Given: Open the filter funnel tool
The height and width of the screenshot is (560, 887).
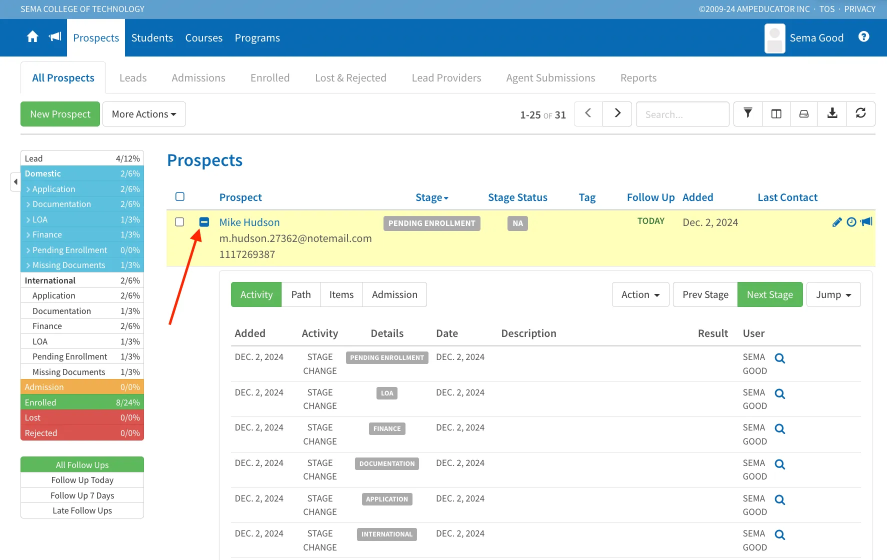Looking at the screenshot, I should (747, 114).
